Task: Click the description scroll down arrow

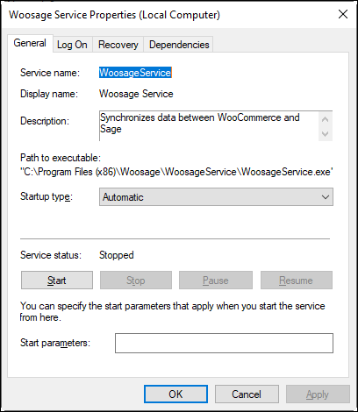Action: coord(326,134)
